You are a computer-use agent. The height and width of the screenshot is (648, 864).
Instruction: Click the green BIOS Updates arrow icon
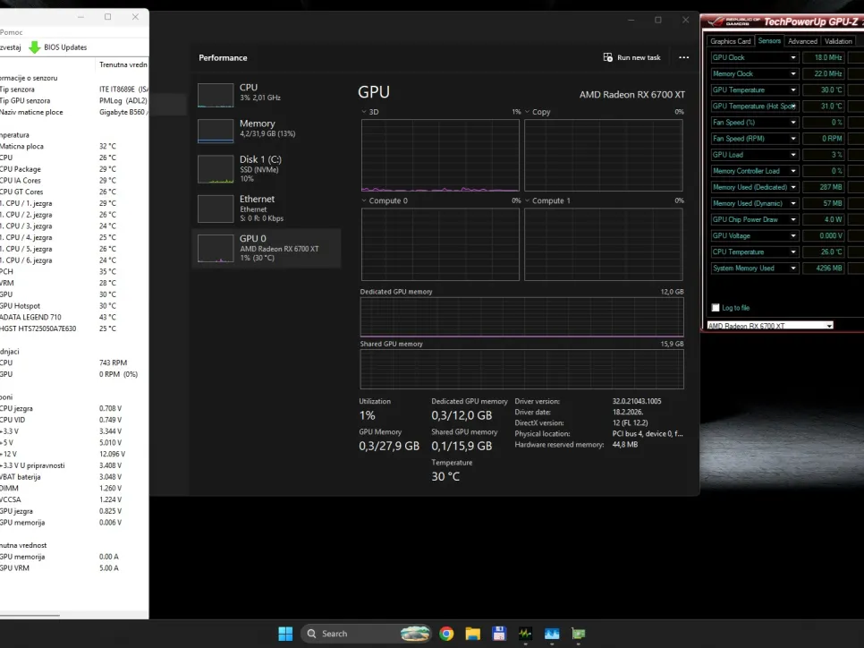[x=35, y=47]
